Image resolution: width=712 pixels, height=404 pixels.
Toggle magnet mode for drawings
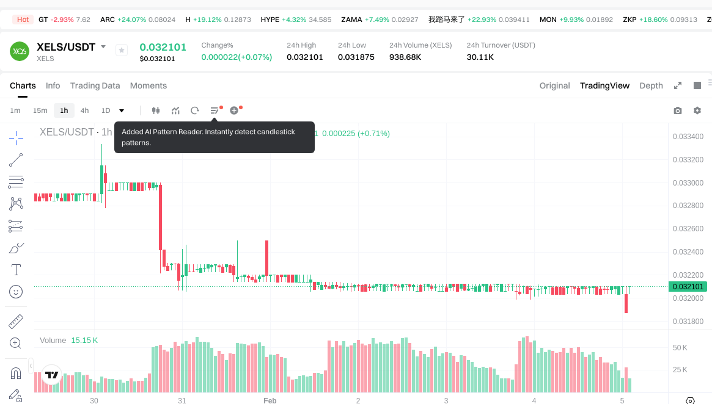tap(16, 373)
